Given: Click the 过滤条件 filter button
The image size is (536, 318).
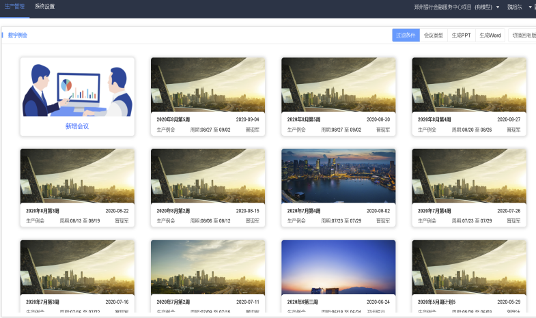Looking at the screenshot, I should click(406, 35).
